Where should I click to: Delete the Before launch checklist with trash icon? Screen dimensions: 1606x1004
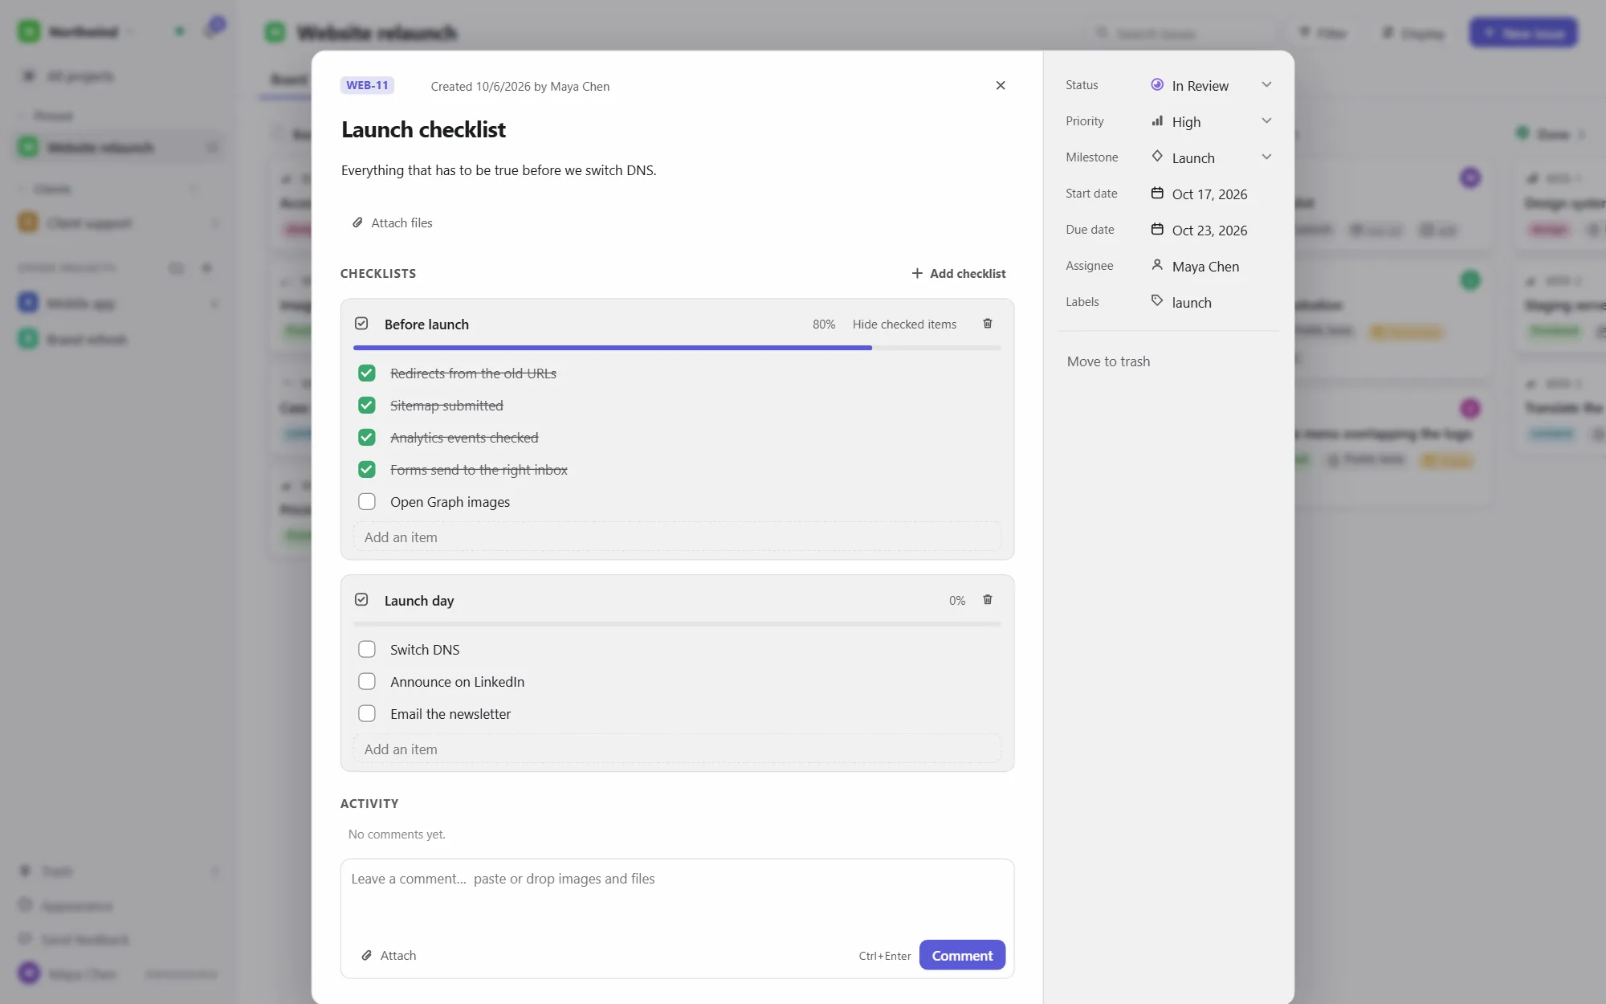[988, 324]
